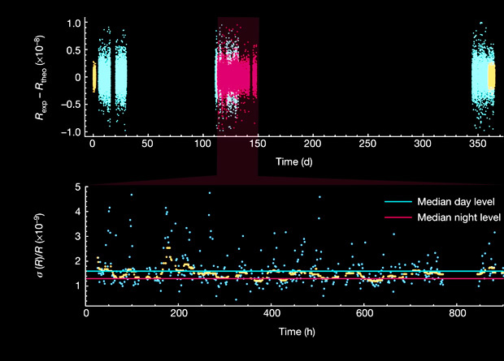The image size is (504, 361).
Task: Click the yellow data cluster near day 360
Action: [x=491, y=75]
